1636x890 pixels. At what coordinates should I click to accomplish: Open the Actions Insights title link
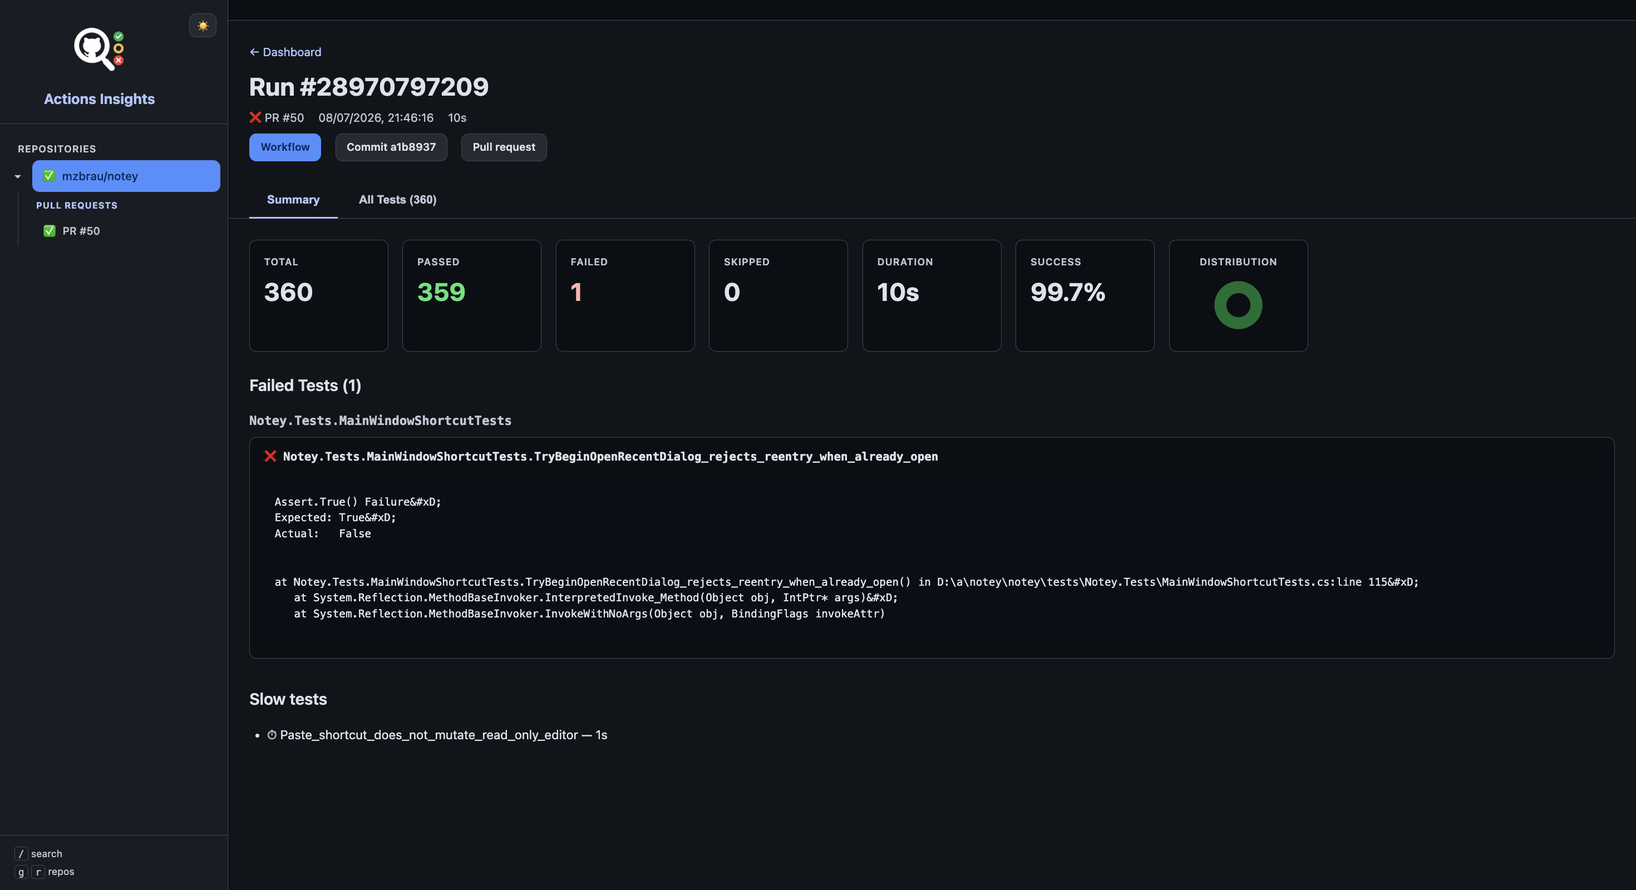(x=99, y=99)
